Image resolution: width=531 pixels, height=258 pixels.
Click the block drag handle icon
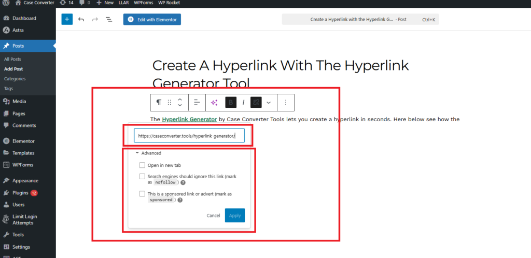[x=170, y=103]
